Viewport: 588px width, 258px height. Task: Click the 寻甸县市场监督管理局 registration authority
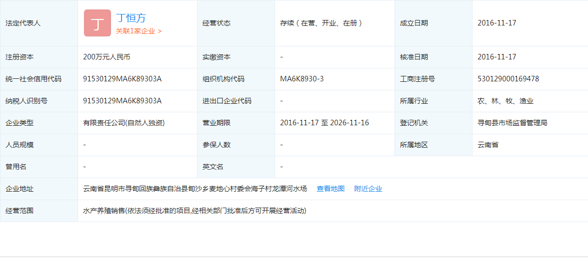click(512, 123)
